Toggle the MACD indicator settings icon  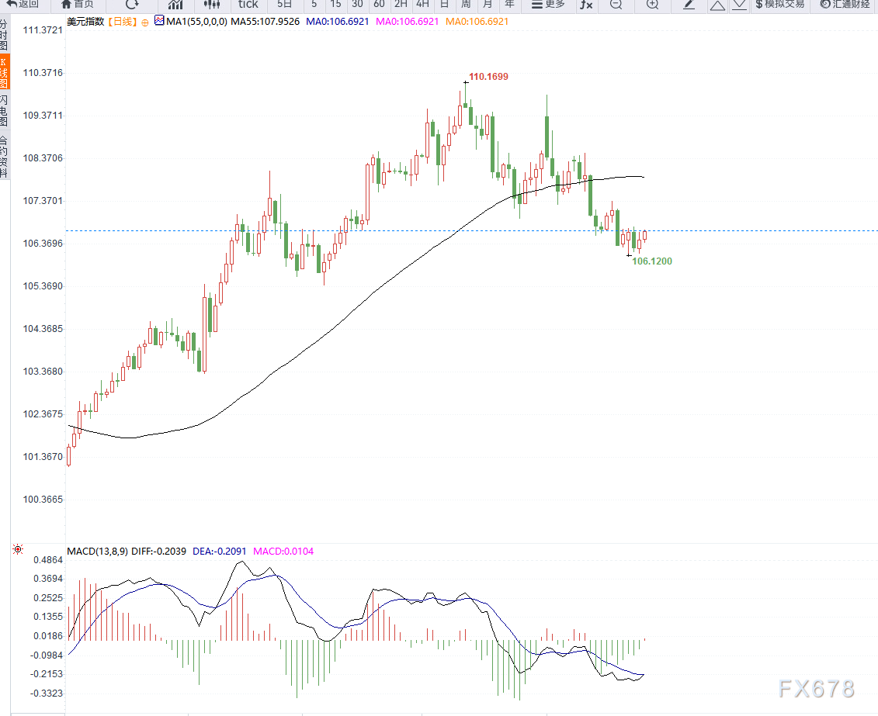tap(18, 550)
